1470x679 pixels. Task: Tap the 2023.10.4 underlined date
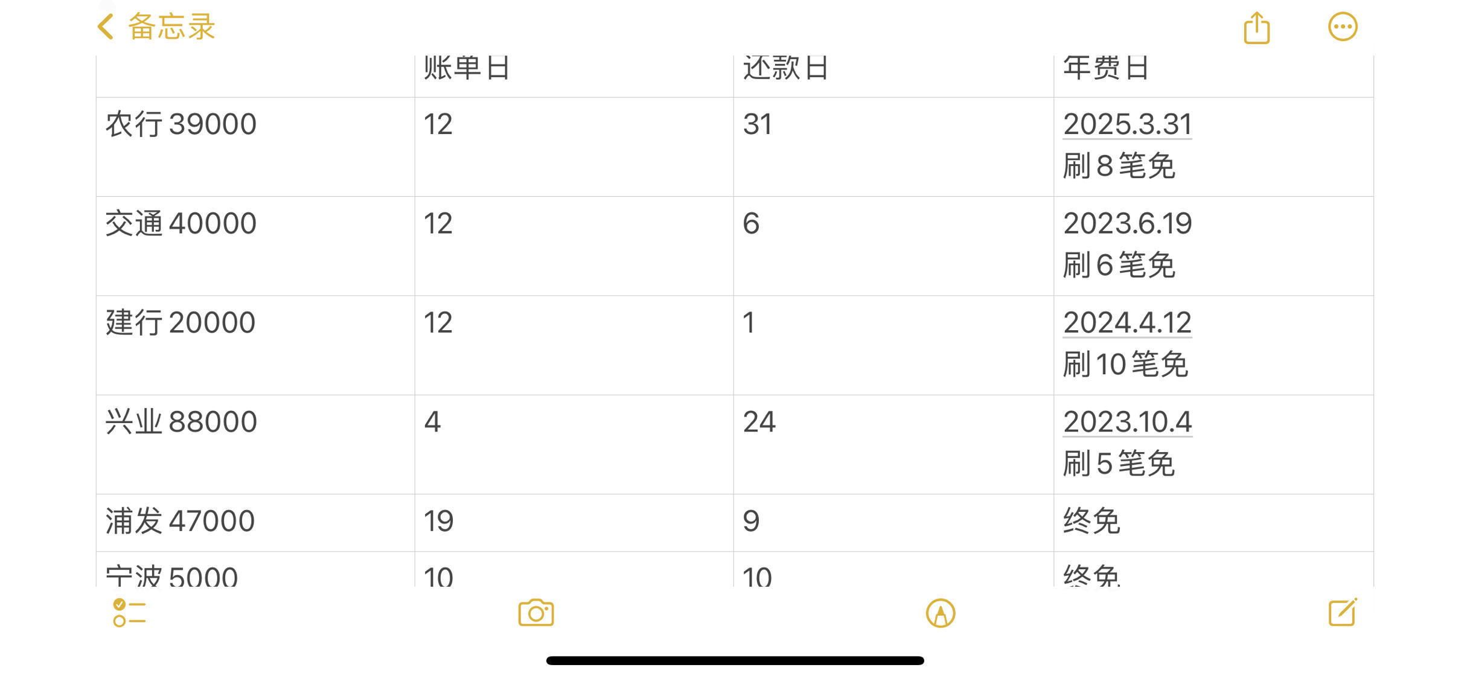pos(1127,422)
